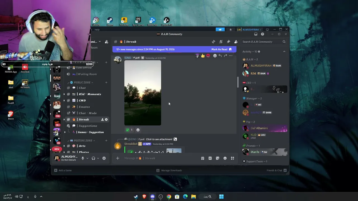
Task: Click Add a Game in the Steam window
Action: (63, 171)
